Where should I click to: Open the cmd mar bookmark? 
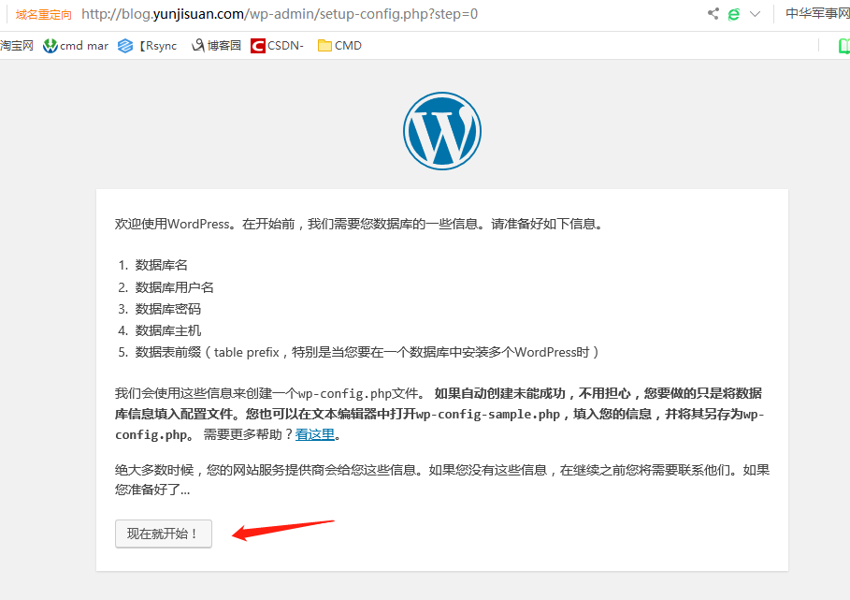pyautogui.click(x=76, y=46)
